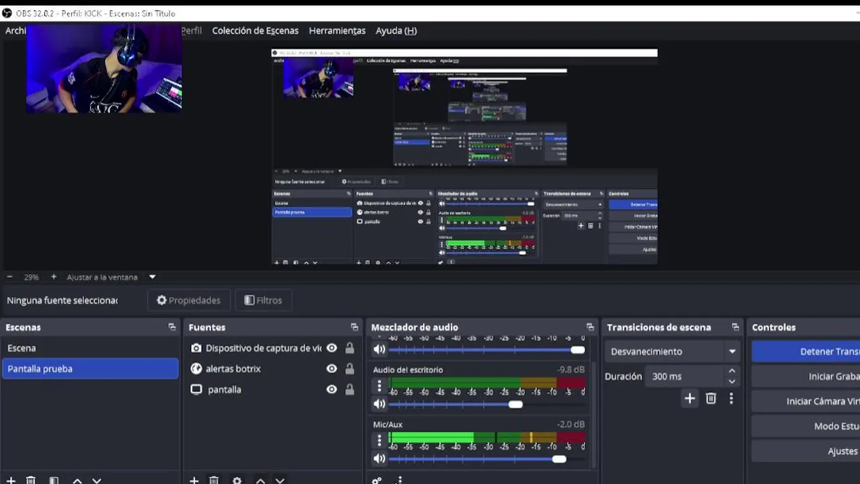Screen dimensions: 860x484
Task: Open Ayuda (H) menu
Action: tap(396, 30)
